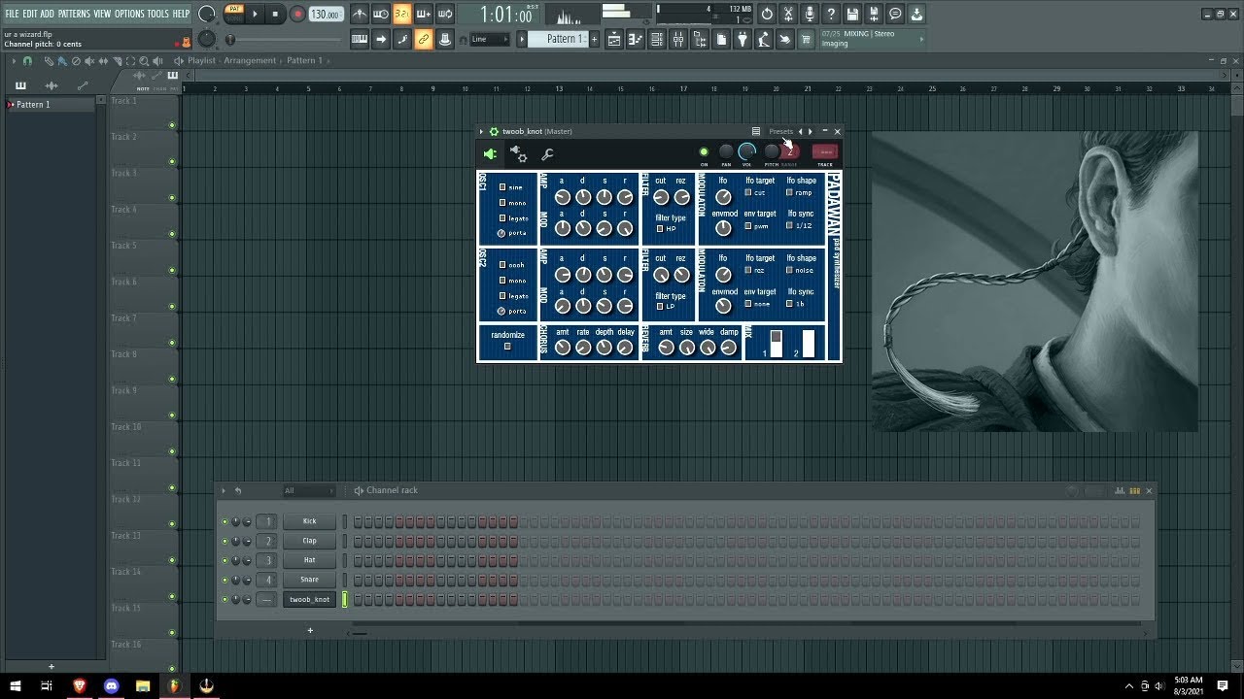1244x699 pixels.
Task: Select the Snare channel button
Action: [309, 580]
